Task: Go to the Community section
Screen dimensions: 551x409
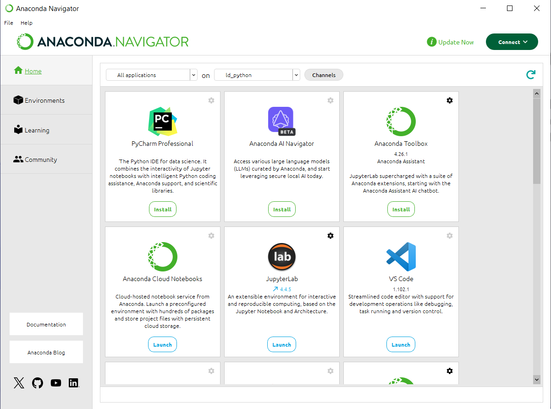Action: (40, 159)
